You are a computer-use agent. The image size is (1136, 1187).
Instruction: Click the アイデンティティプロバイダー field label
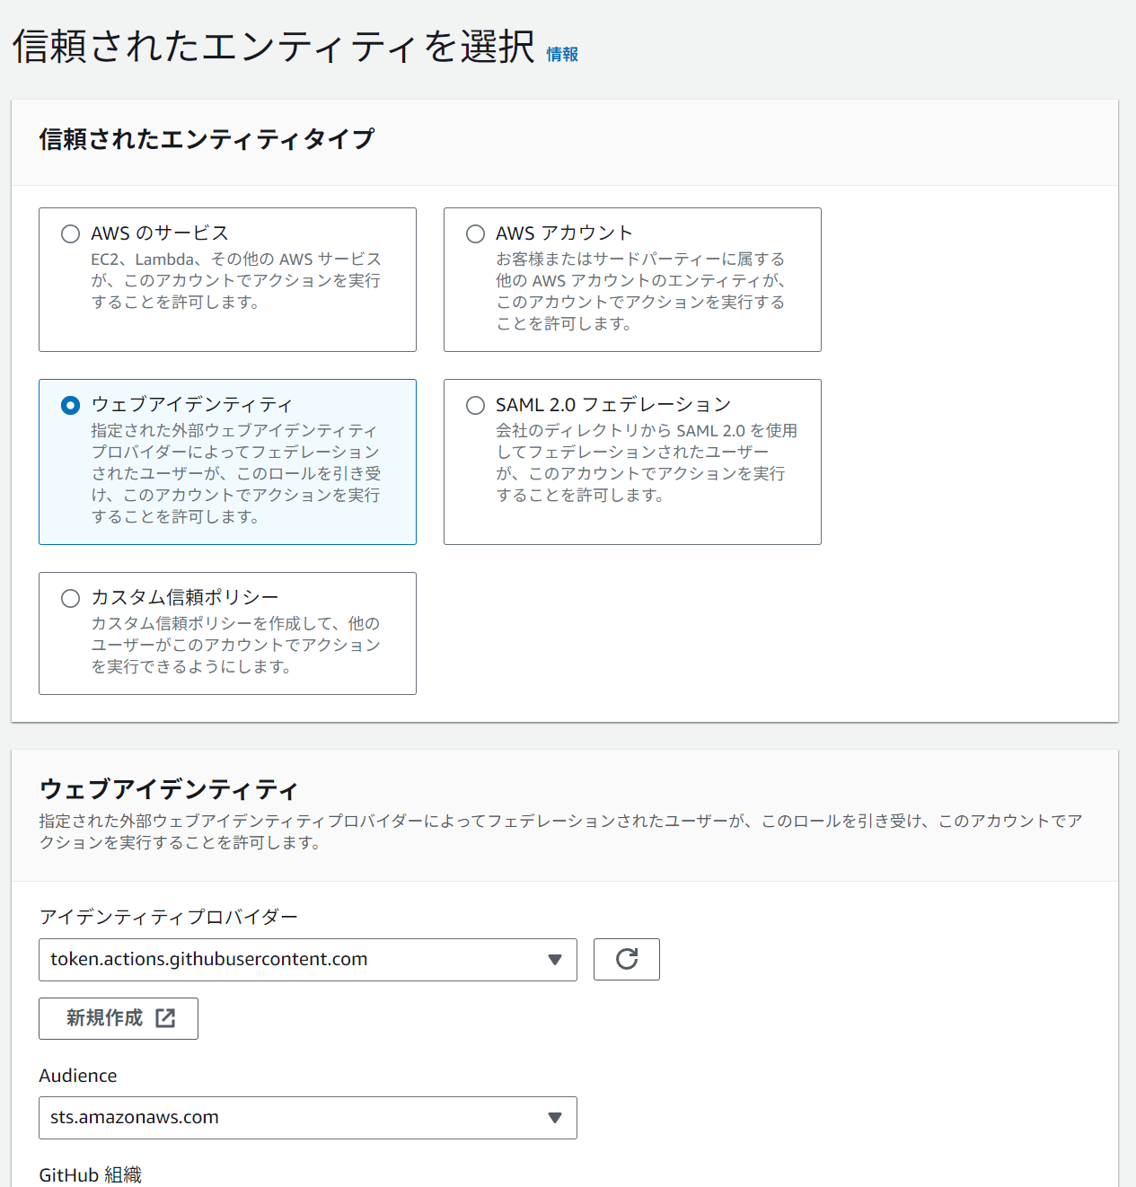pyautogui.click(x=169, y=918)
